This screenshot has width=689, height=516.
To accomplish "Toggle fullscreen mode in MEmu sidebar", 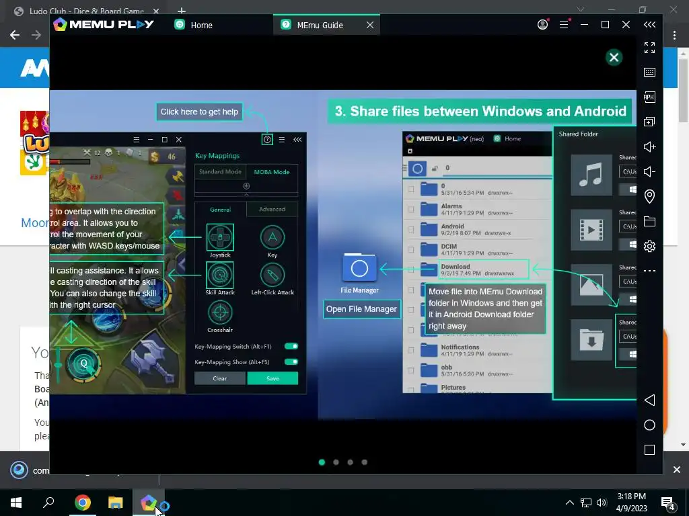I will pos(649,48).
